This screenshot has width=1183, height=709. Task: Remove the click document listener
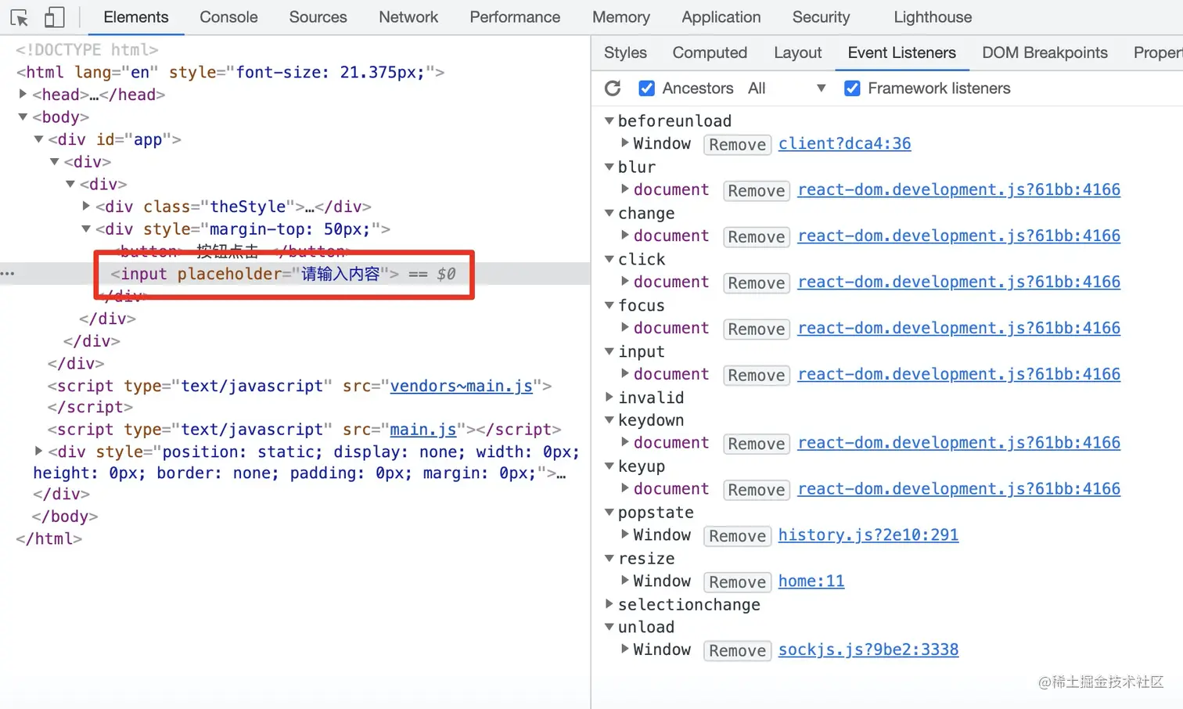757,283
